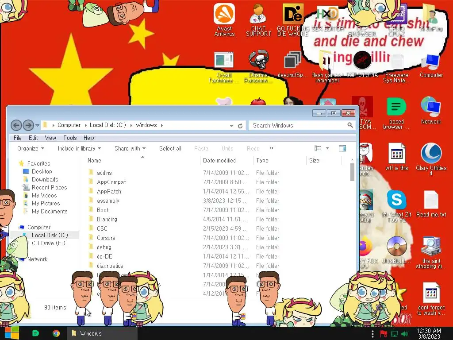The image size is (453, 340).
Task: Open Chrome from the taskbar
Action: (x=56, y=333)
